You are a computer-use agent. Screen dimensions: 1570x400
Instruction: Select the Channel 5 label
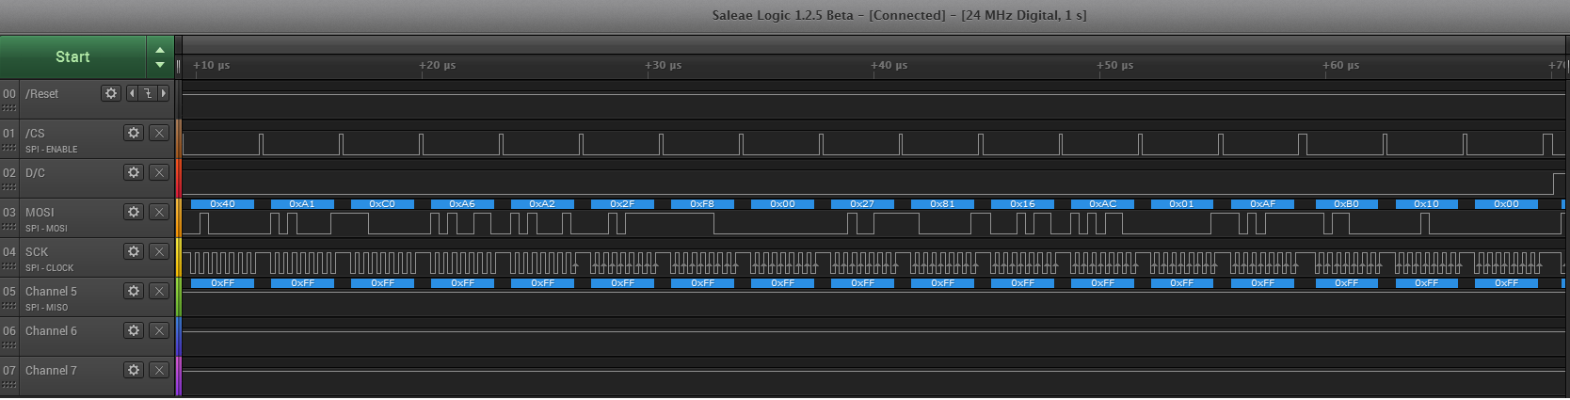51,292
